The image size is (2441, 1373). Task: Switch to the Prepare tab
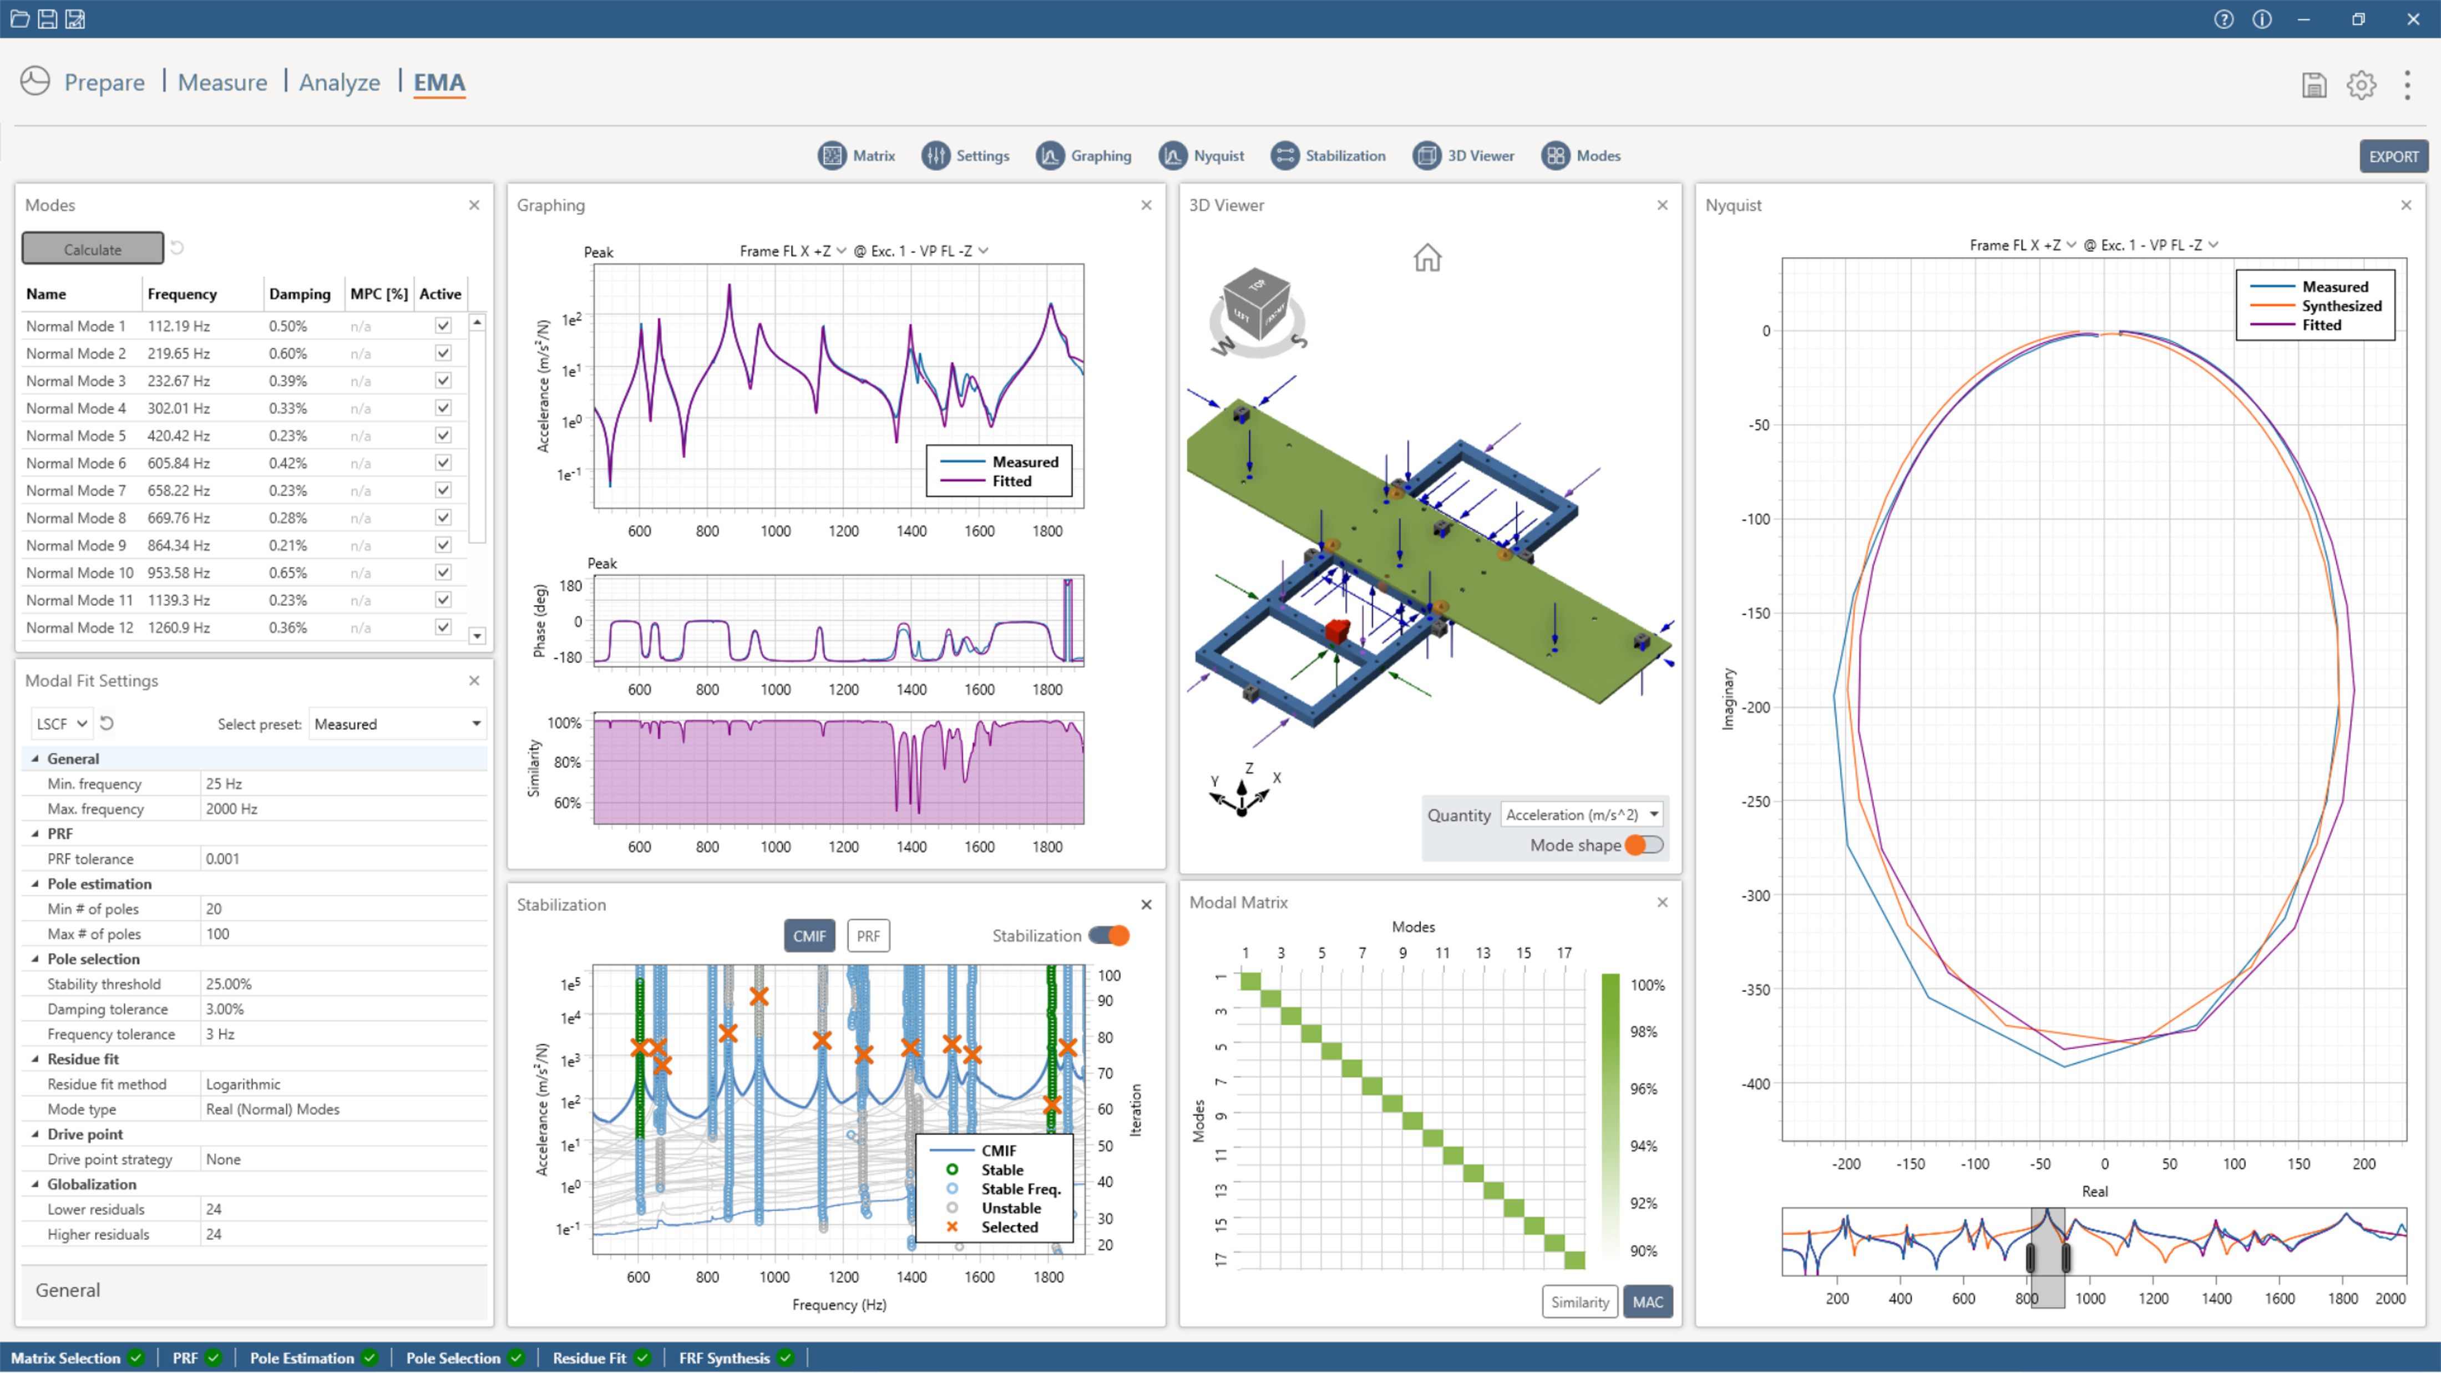(x=104, y=83)
